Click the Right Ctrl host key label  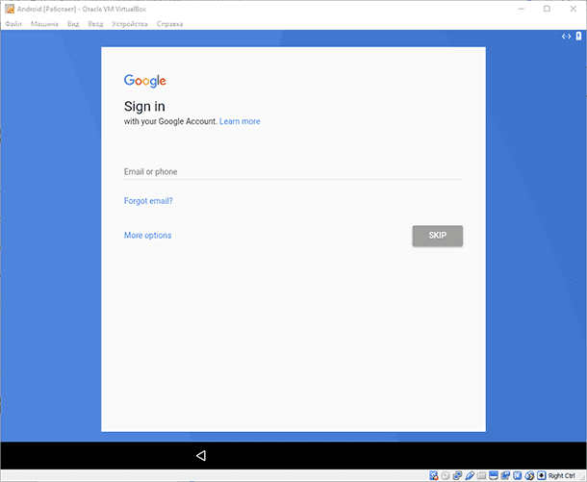561,475
